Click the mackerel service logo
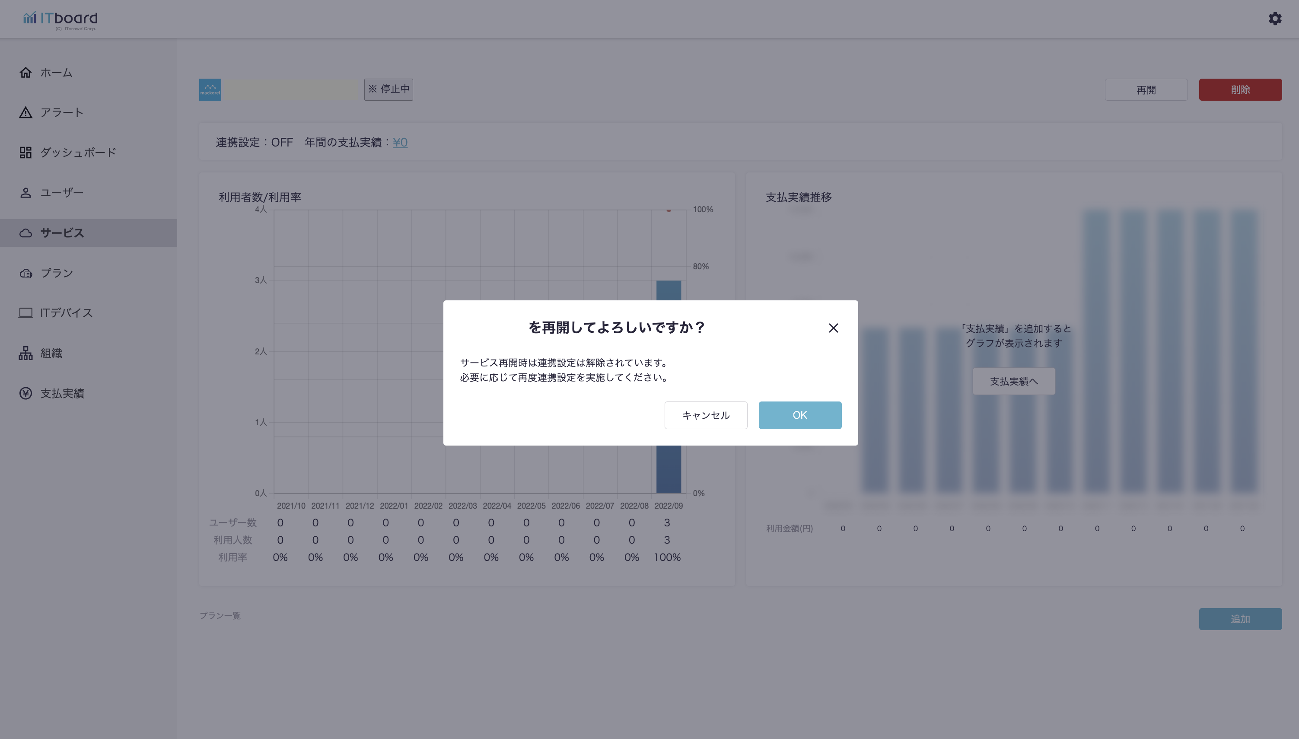The height and width of the screenshot is (739, 1299). (210, 90)
